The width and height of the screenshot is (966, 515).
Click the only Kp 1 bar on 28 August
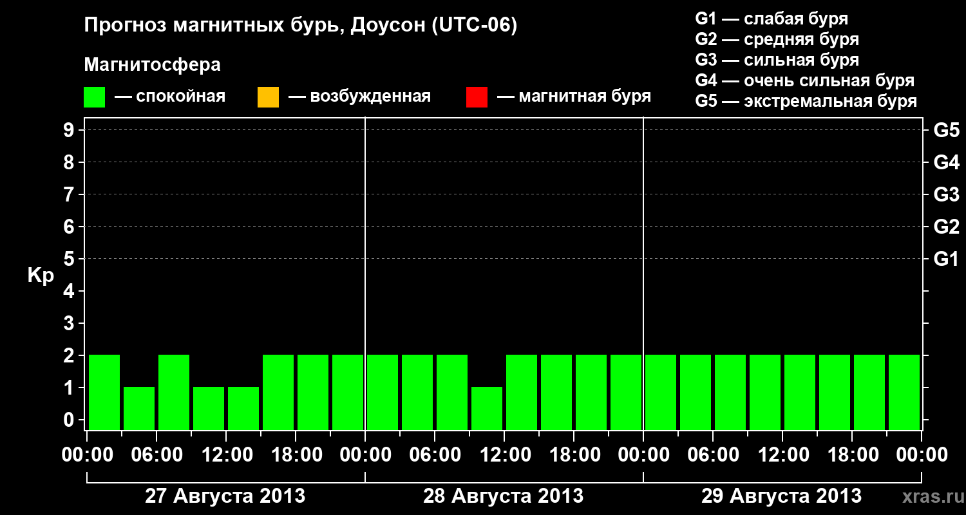487,408
